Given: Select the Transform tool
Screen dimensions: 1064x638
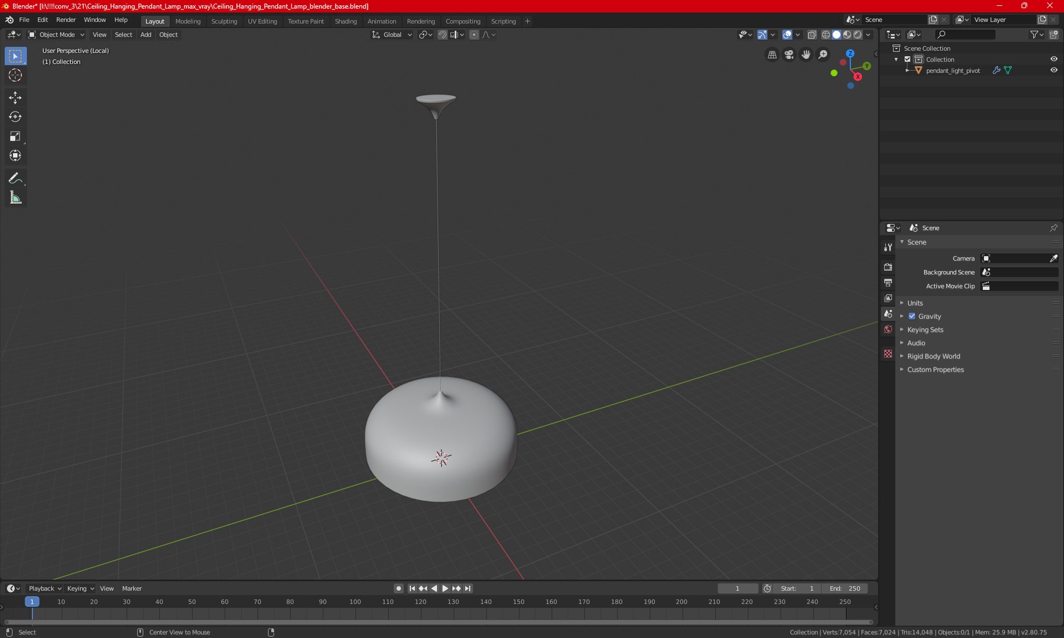Looking at the screenshot, I should 15,156.
